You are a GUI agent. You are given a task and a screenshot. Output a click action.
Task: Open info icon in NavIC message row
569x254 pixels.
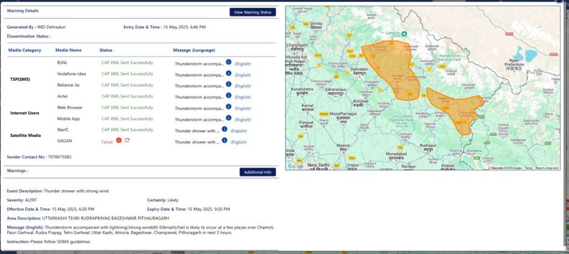pos(224,129)
